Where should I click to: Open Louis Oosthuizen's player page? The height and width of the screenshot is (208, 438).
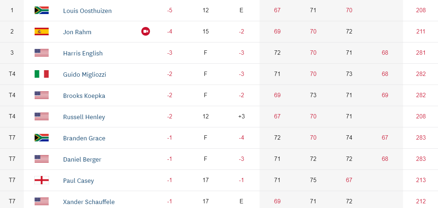pyautogui.click(x=87, y=11)
